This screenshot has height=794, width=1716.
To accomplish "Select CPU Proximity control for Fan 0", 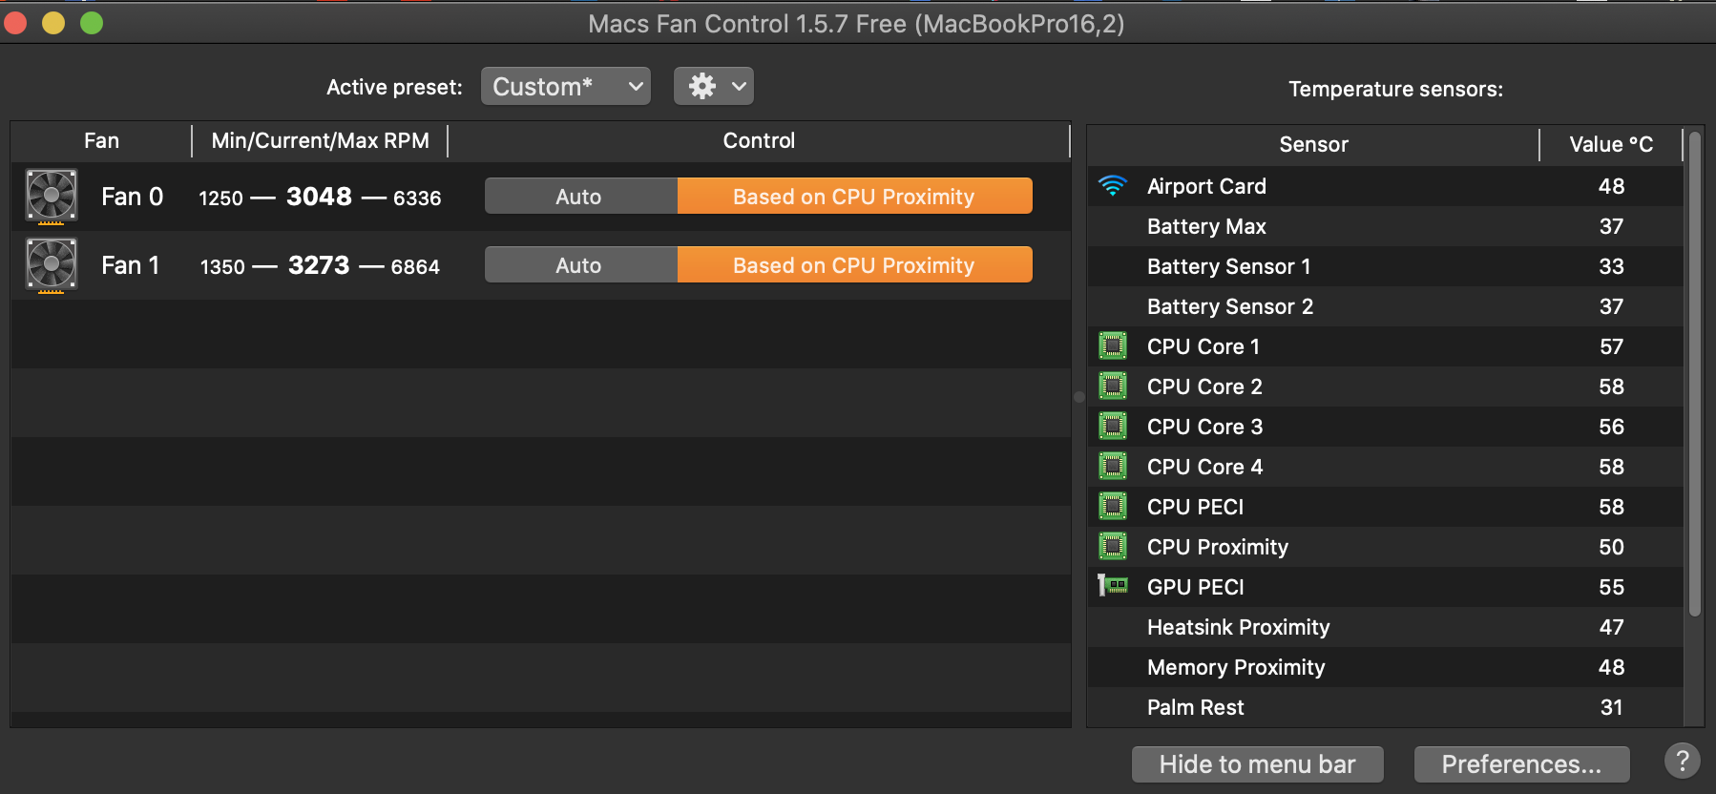I will point(854,197).
